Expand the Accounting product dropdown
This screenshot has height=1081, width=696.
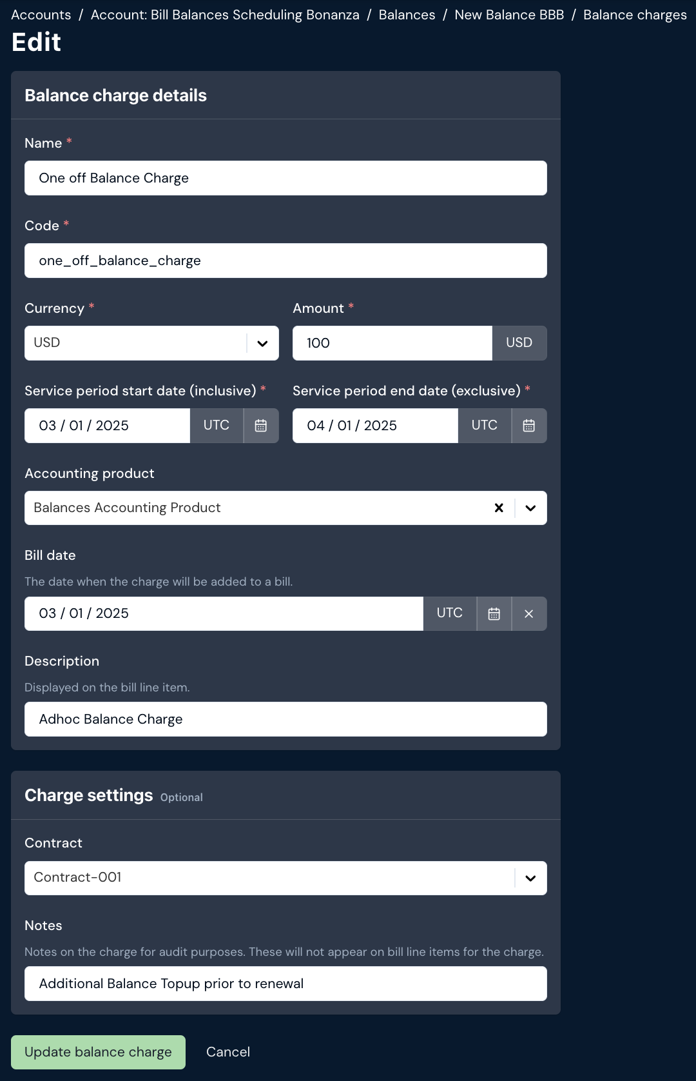[530, 508]
